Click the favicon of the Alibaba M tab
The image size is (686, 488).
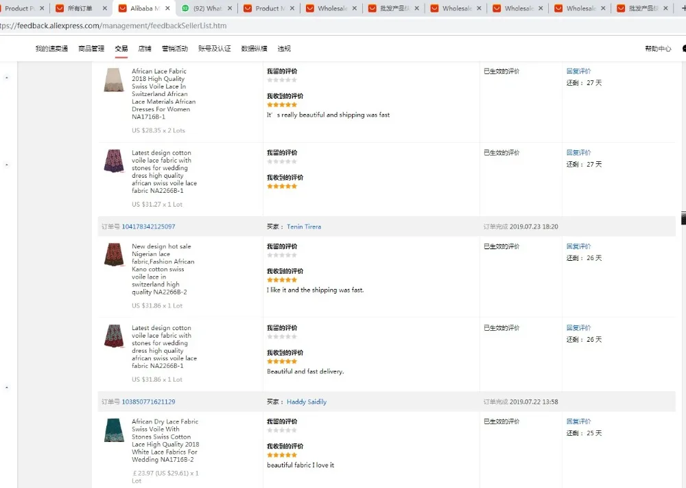123,8
